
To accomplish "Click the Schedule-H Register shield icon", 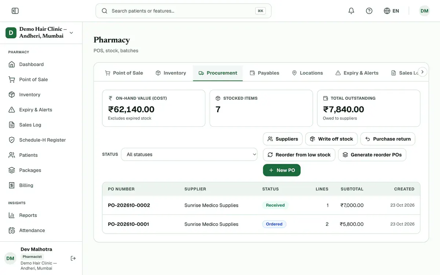I will 12,140.
